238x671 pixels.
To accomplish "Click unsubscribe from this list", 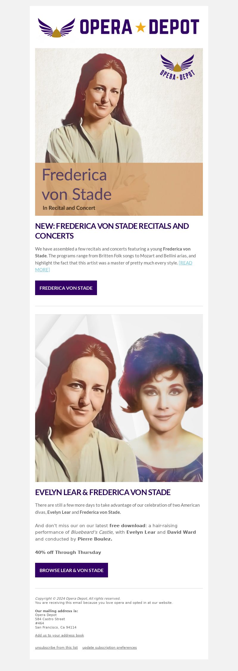I will click(56, 648).
